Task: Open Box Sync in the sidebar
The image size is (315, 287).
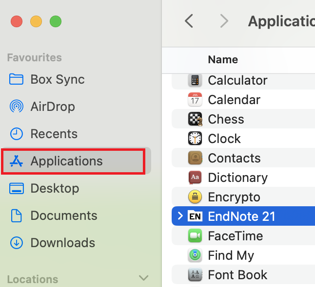Action: click(57, 79)
